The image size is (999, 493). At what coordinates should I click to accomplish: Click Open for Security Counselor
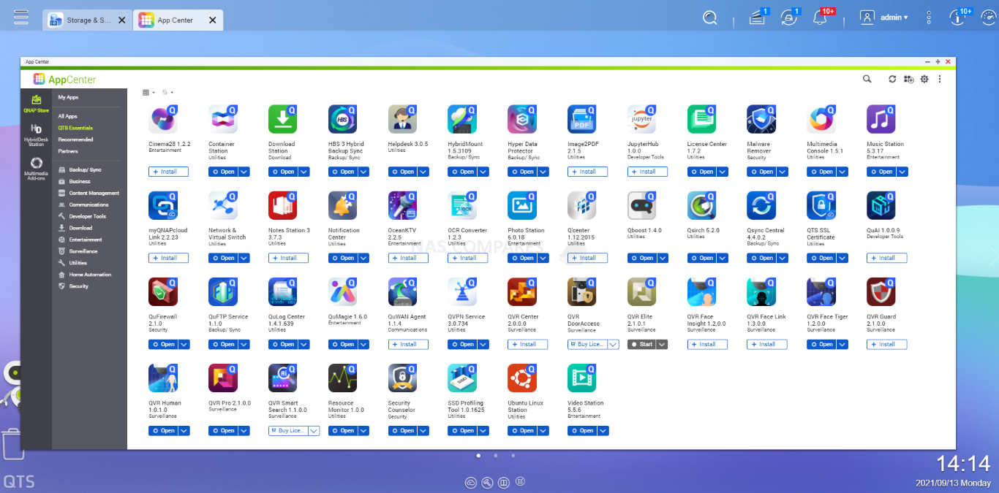pos(403,430)
